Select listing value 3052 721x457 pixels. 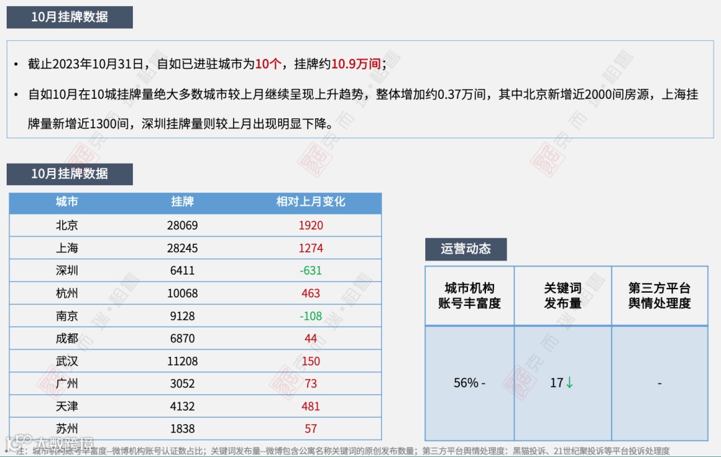pyautogui.click(x=182, y=384)
